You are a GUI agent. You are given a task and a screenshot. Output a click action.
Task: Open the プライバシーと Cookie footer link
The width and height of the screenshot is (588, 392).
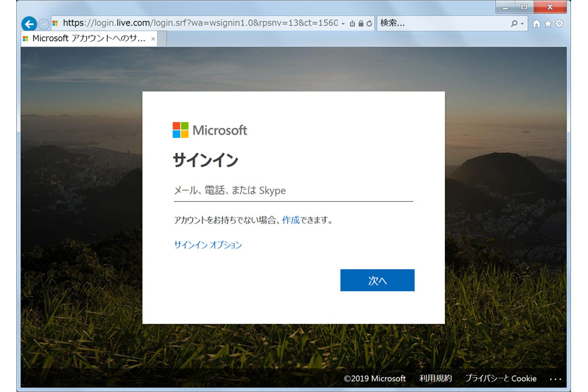(501, 378)
